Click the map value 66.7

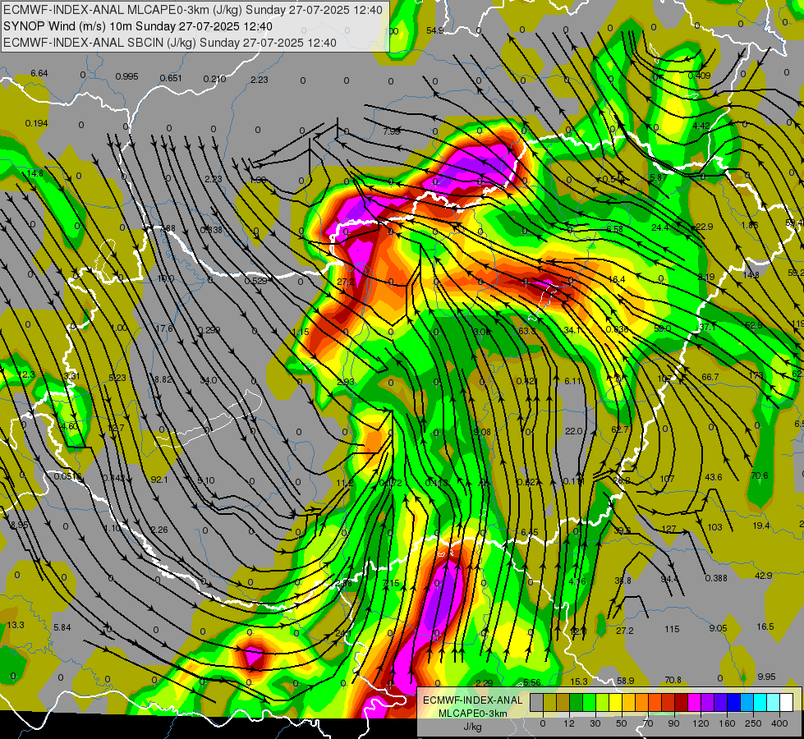point(710,377)
